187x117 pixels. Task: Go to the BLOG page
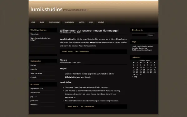[x=42, y=22]
